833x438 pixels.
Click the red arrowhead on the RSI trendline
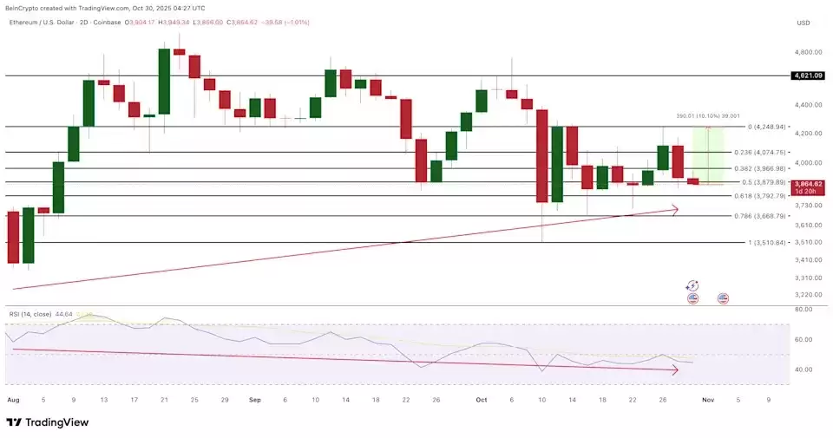tap(674, 370)
